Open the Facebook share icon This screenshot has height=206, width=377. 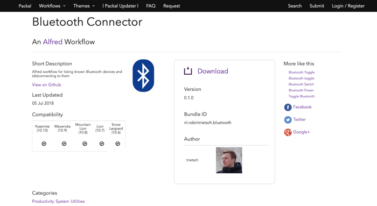point(288,107)
